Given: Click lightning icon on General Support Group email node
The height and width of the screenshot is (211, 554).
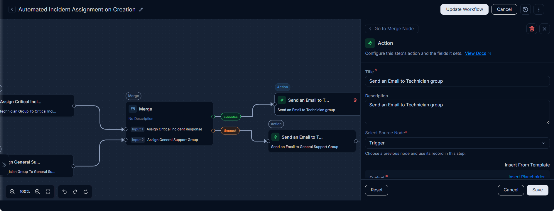Looking at the screenshot, I should 276,137.
